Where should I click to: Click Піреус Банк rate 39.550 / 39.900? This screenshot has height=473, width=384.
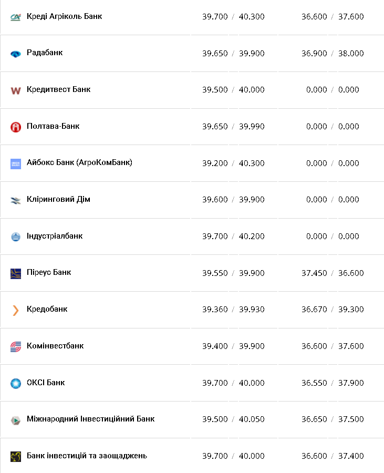point(233,273)
